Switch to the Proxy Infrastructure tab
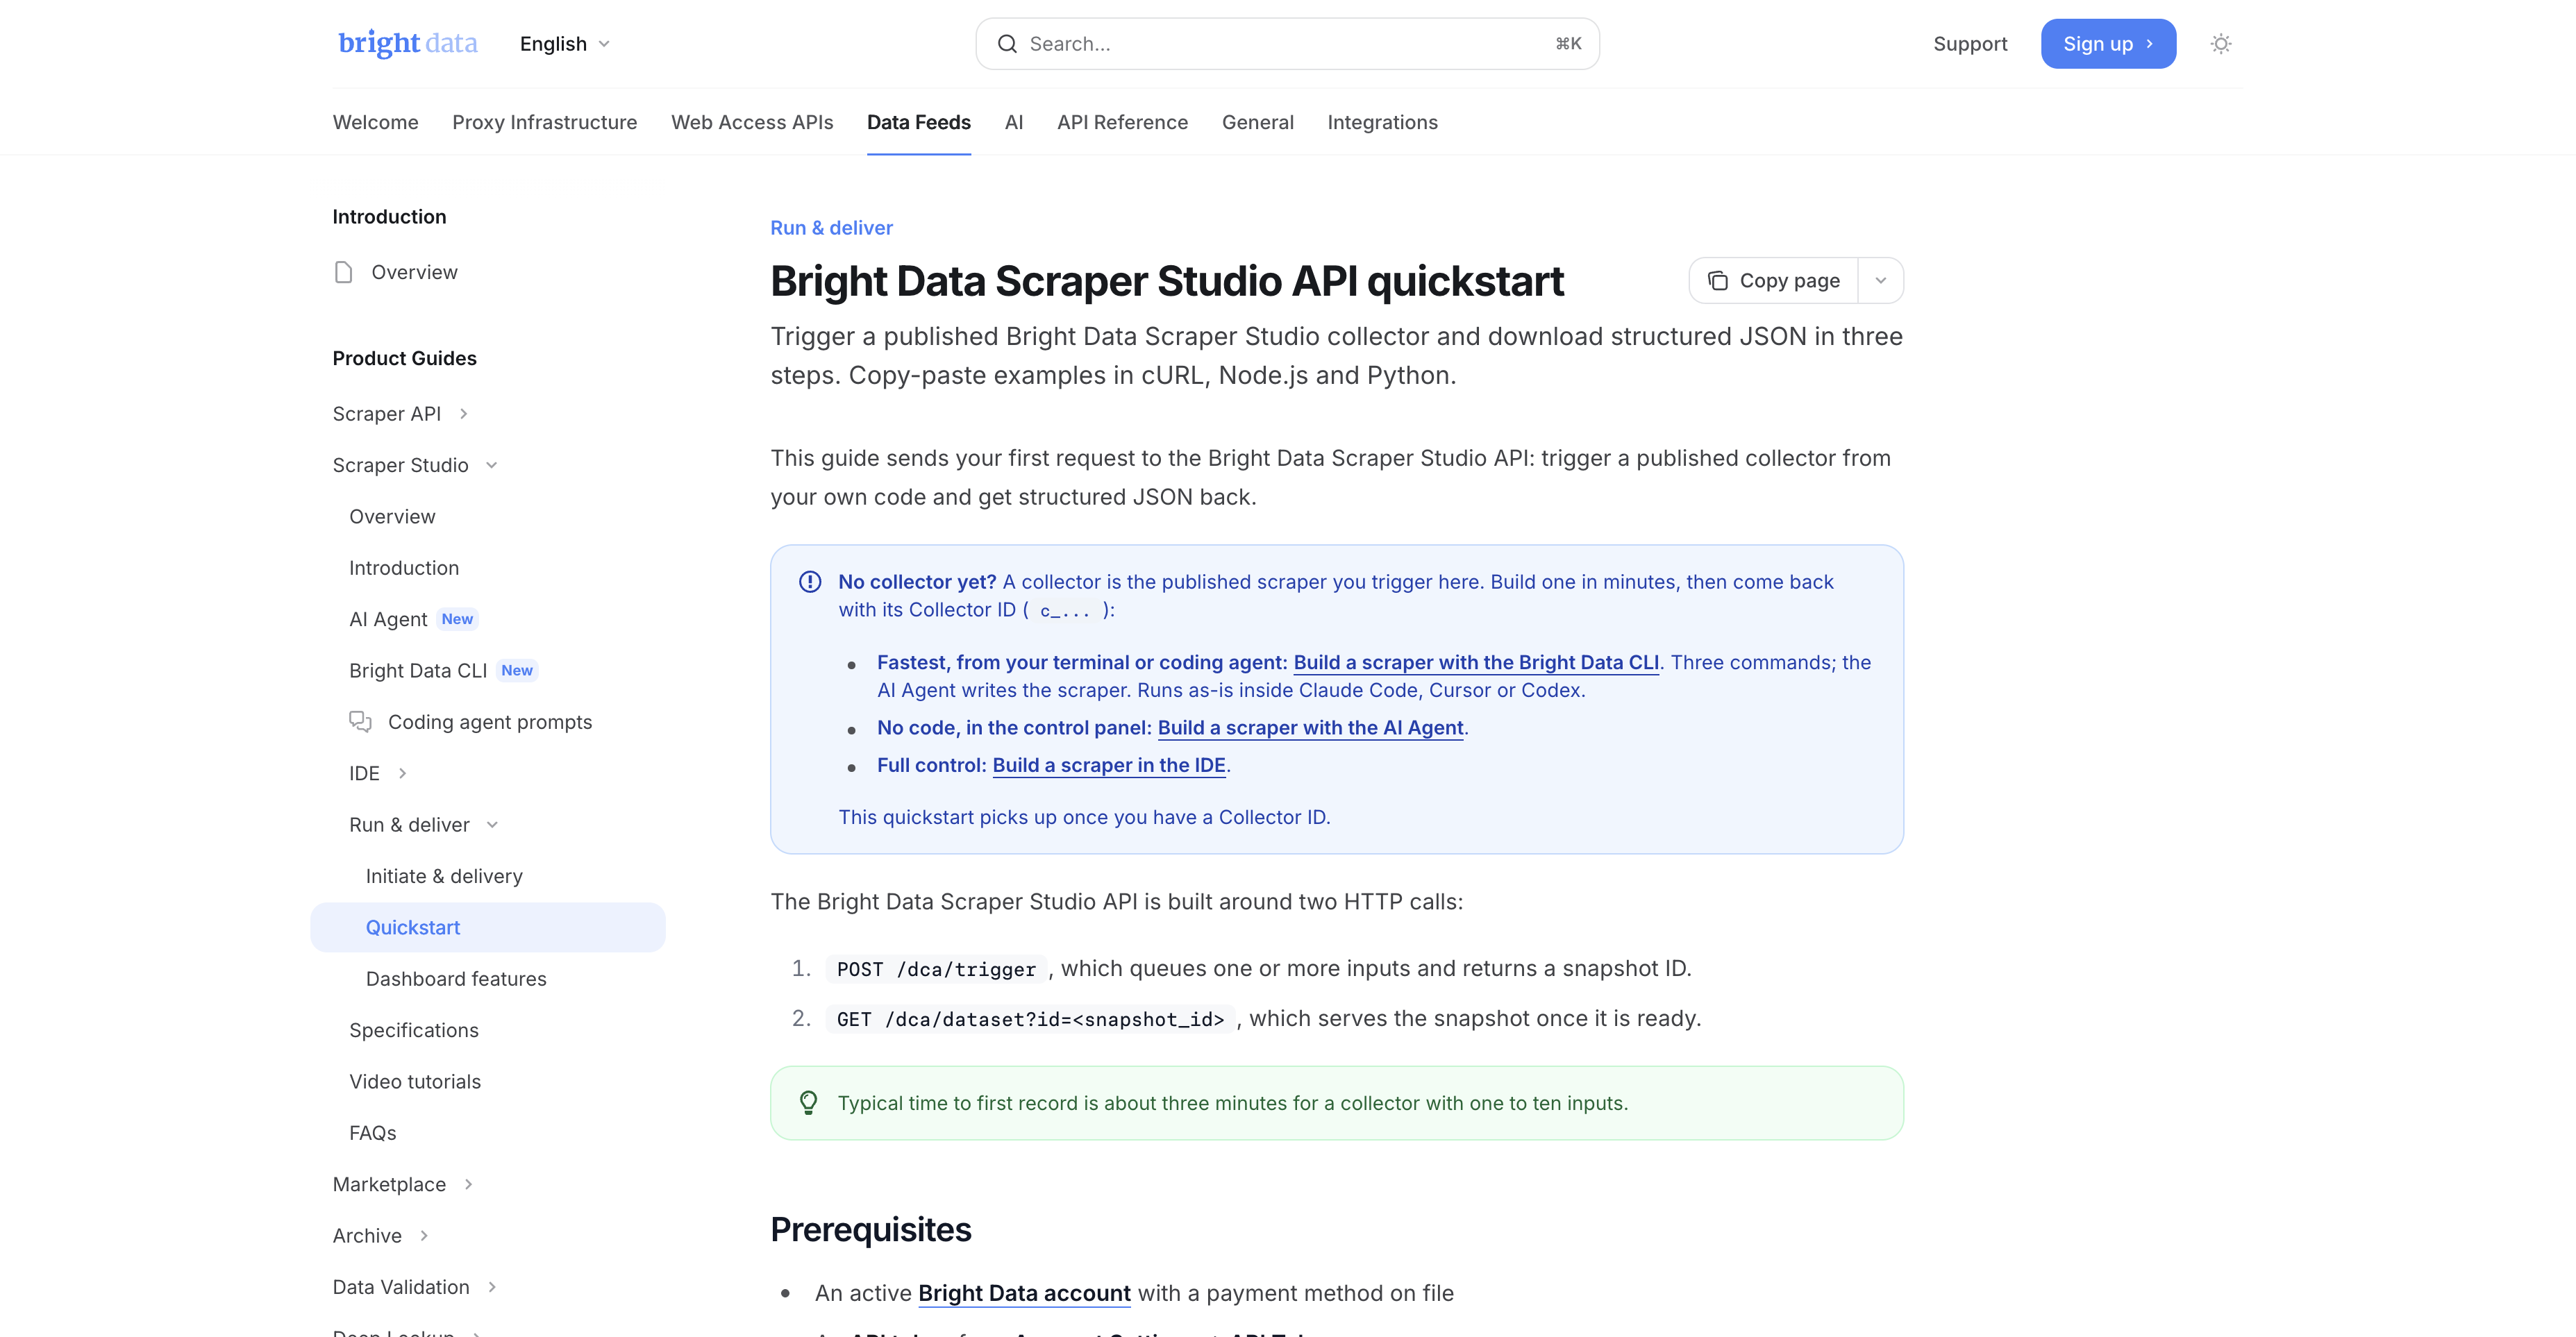 click(x=545, y=122)
